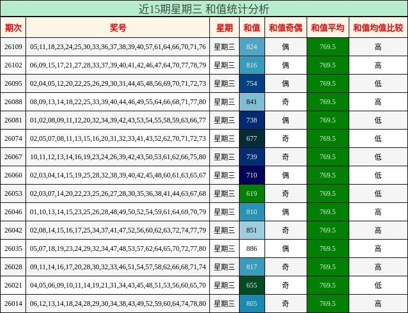Click issue number 26109
This screenshot has height=313, width=408.
13,47
